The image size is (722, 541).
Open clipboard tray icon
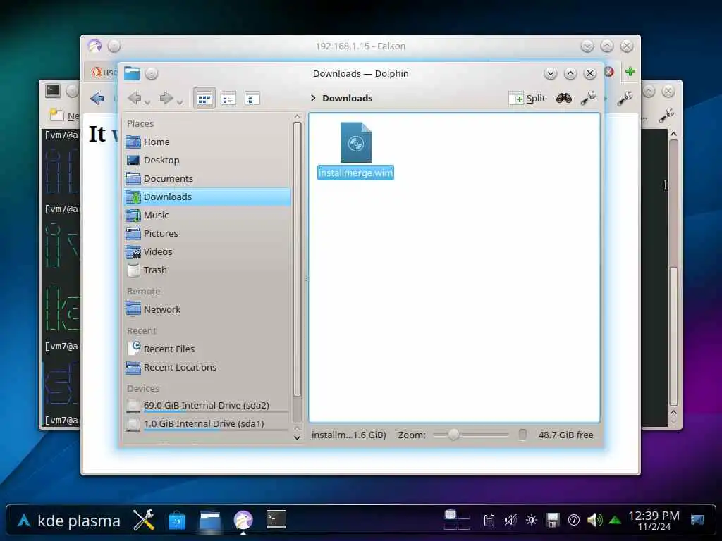[489, 521]
